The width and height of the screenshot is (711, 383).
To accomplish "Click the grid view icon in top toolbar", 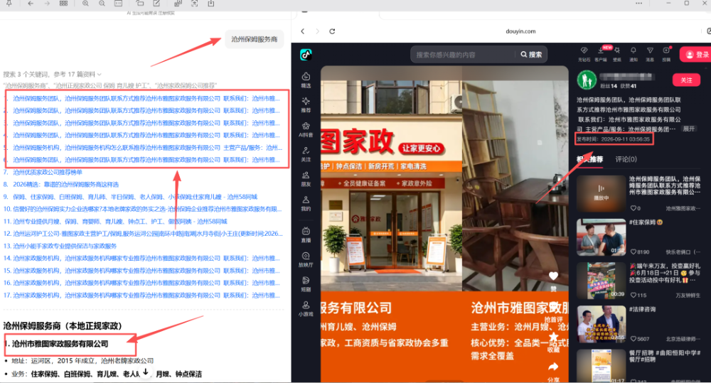I will click(63, 3).
